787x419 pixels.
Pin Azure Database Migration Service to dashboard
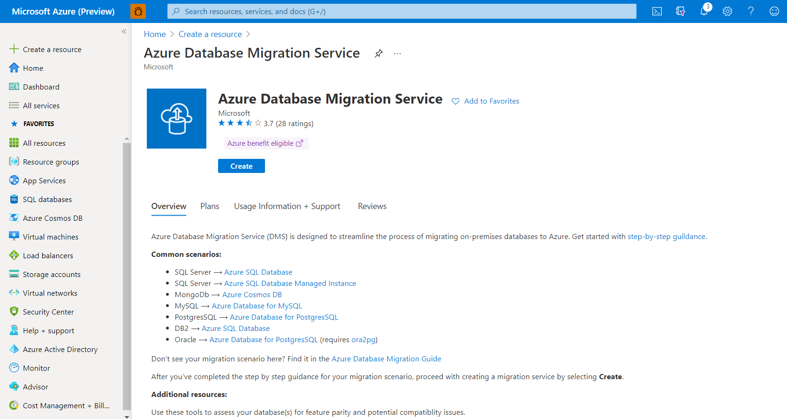378,53
